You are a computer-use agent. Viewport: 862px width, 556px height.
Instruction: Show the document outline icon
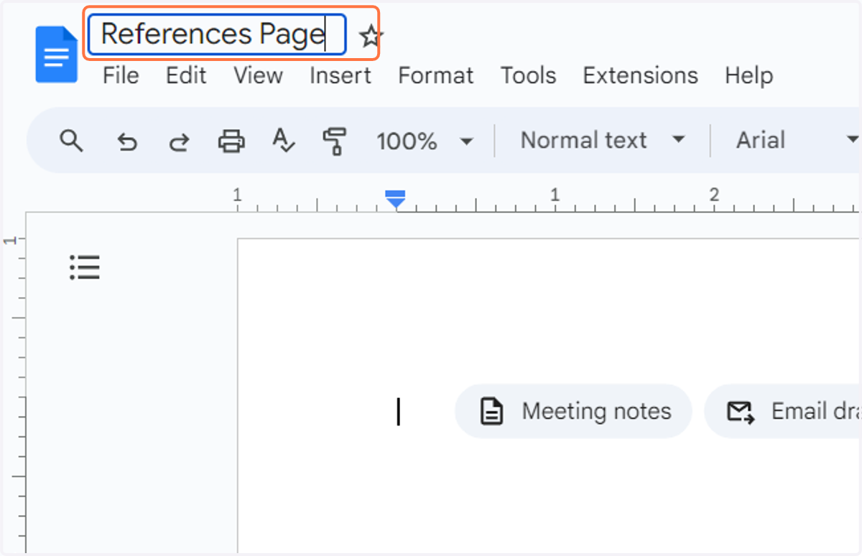(x=85, y=267)
